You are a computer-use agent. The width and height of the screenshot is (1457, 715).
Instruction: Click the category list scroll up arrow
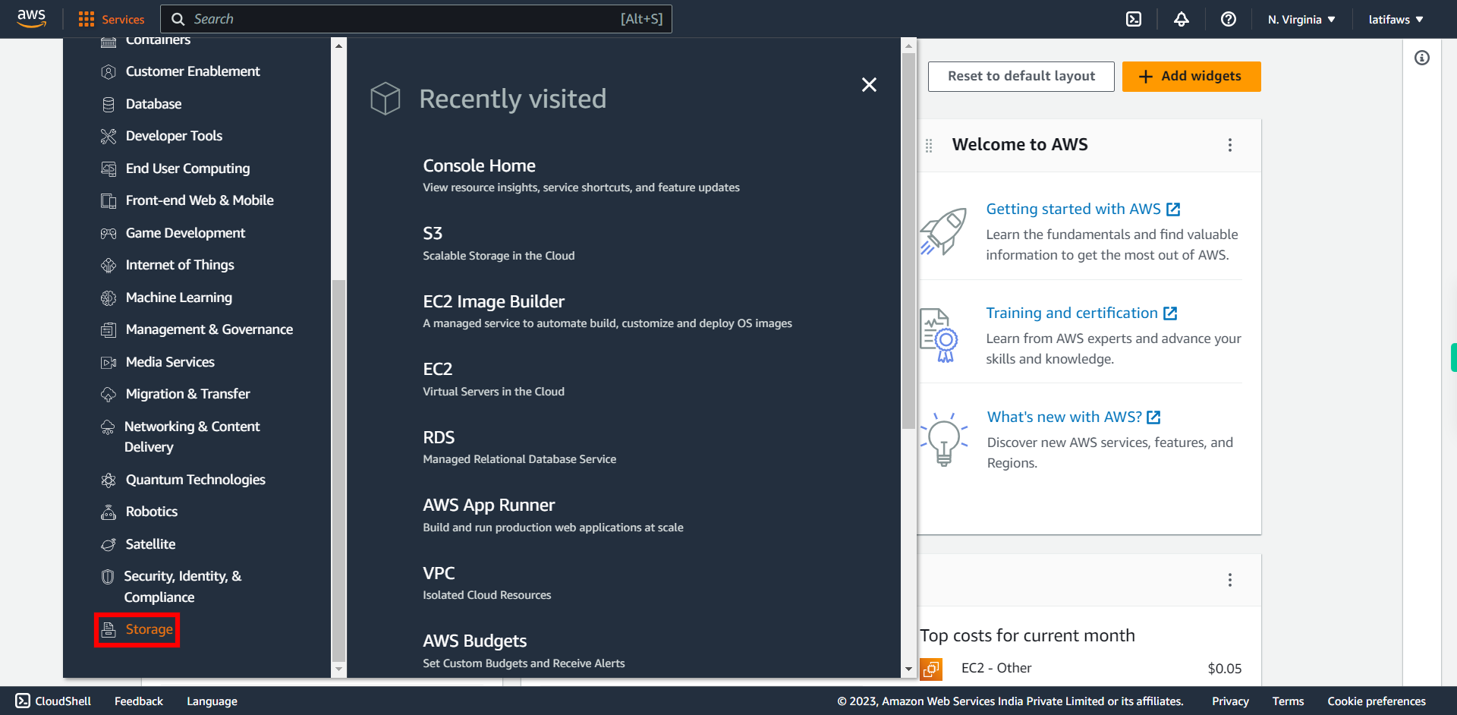tap(339, 46)
